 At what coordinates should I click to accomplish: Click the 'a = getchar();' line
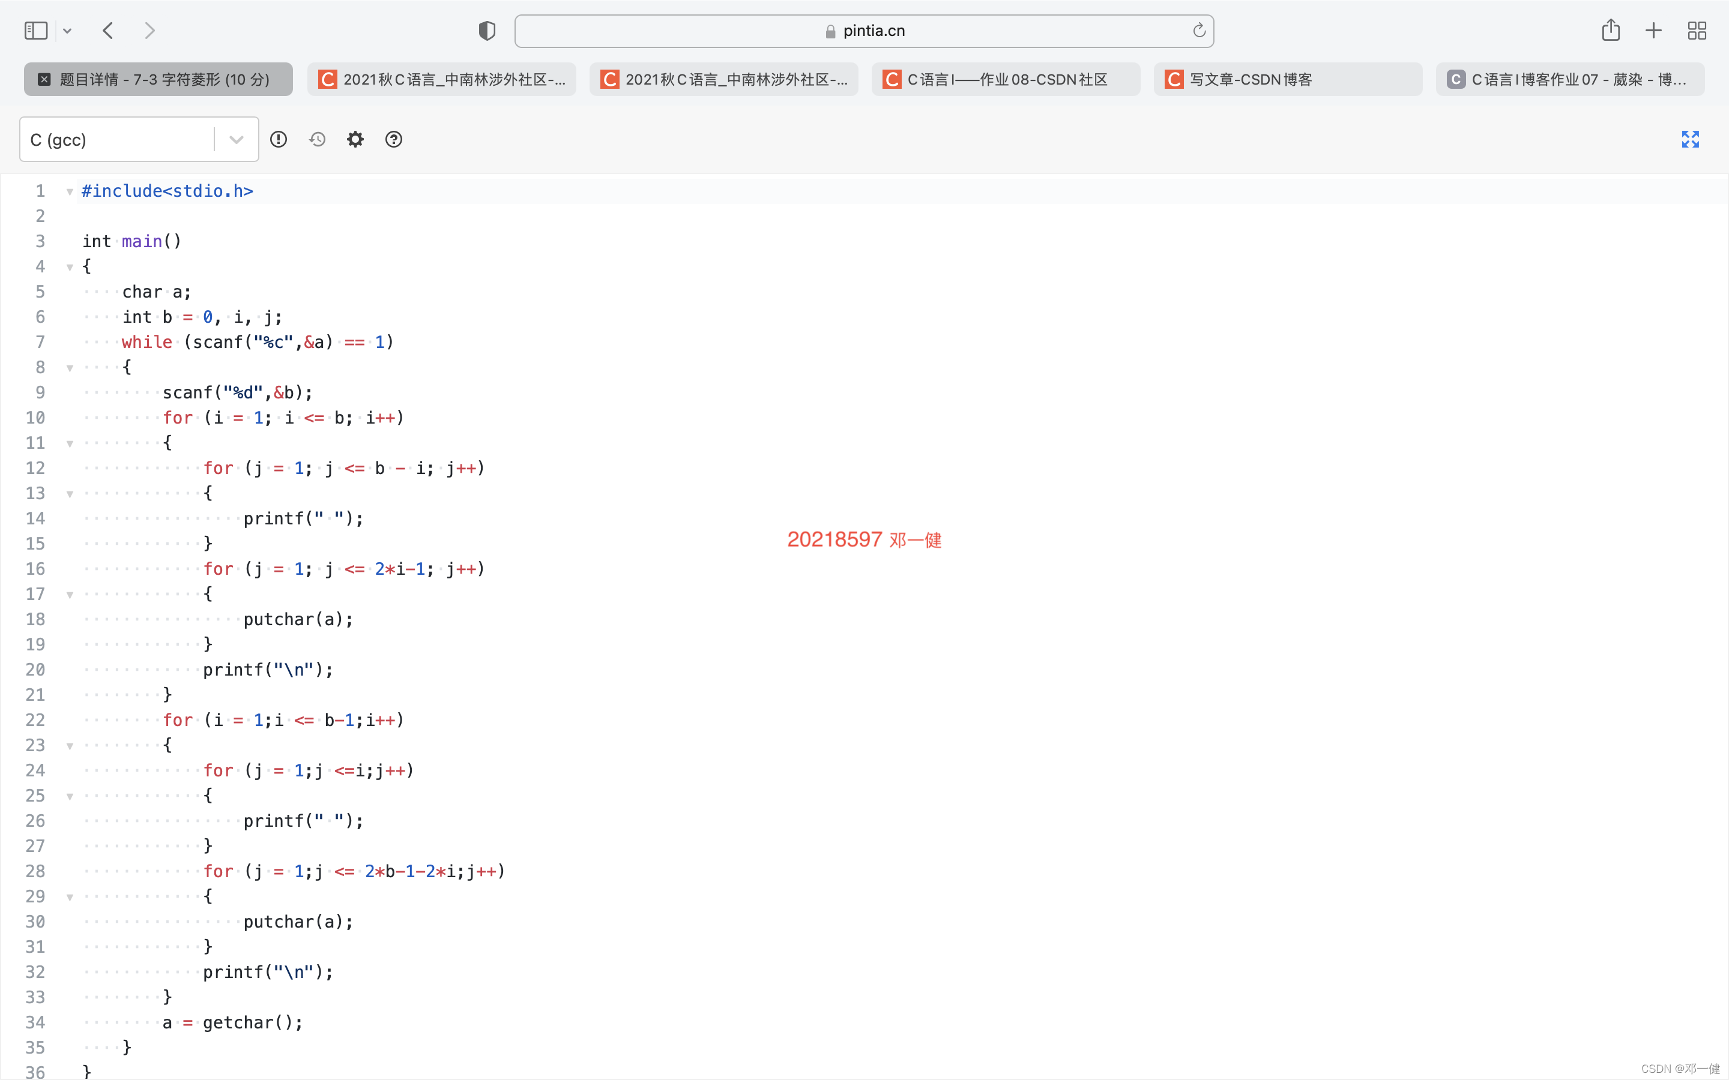coord(233,1023)
